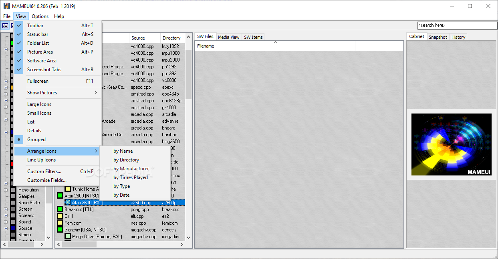
Task: Toggle the Status bar visibility option
Action: tap(58, 34)
